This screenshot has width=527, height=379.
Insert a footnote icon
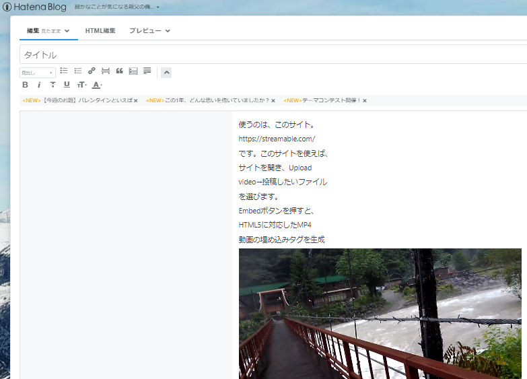pos(147,71)
